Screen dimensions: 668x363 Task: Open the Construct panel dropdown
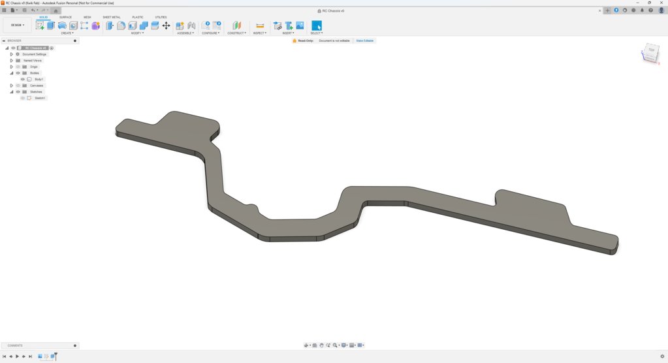[236, 33]
